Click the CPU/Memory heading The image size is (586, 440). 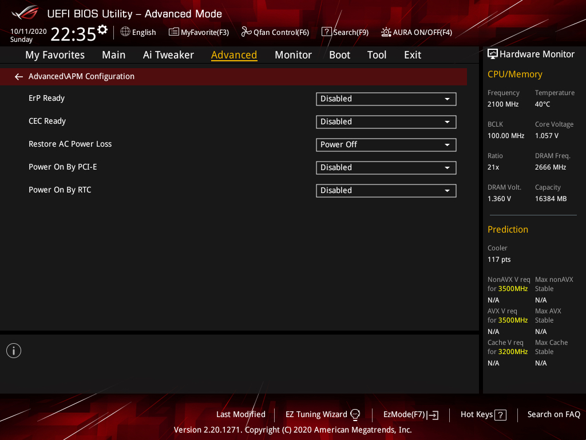pos(514,74)
